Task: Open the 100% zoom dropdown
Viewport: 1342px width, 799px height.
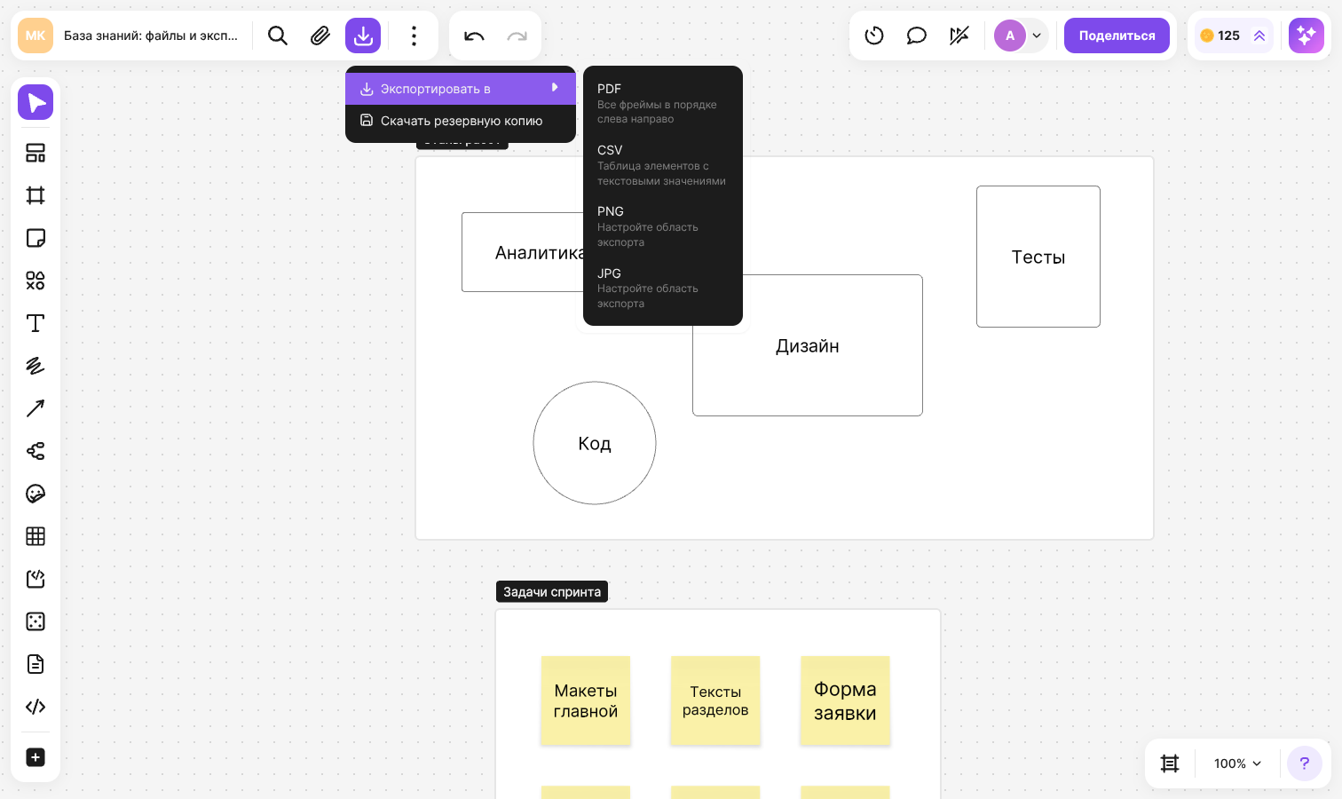Action: click(1237, 763)
